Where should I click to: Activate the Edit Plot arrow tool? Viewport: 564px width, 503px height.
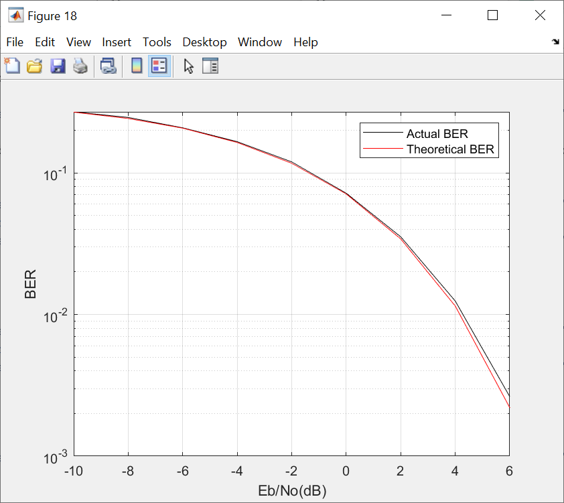tap(188, 66)
